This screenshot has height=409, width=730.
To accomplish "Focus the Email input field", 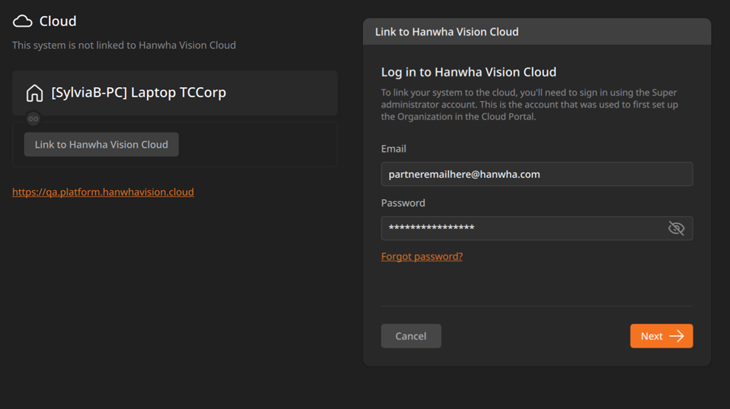I will pos(537,174).
